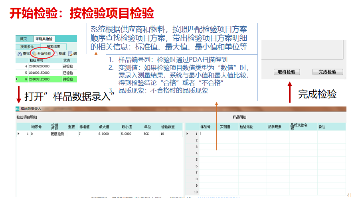The height and width of the screenshot is (203, 362).
Task: Select inspection order row 201809200000
Action: click(x=38, y=66)
